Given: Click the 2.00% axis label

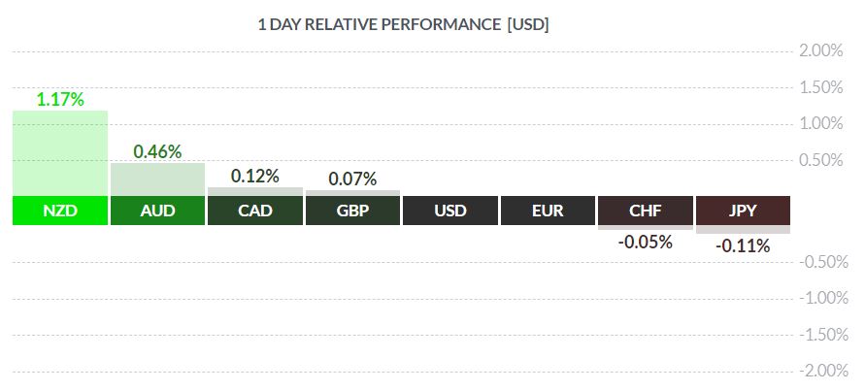Looking at the screenshot, I should 821,51.
